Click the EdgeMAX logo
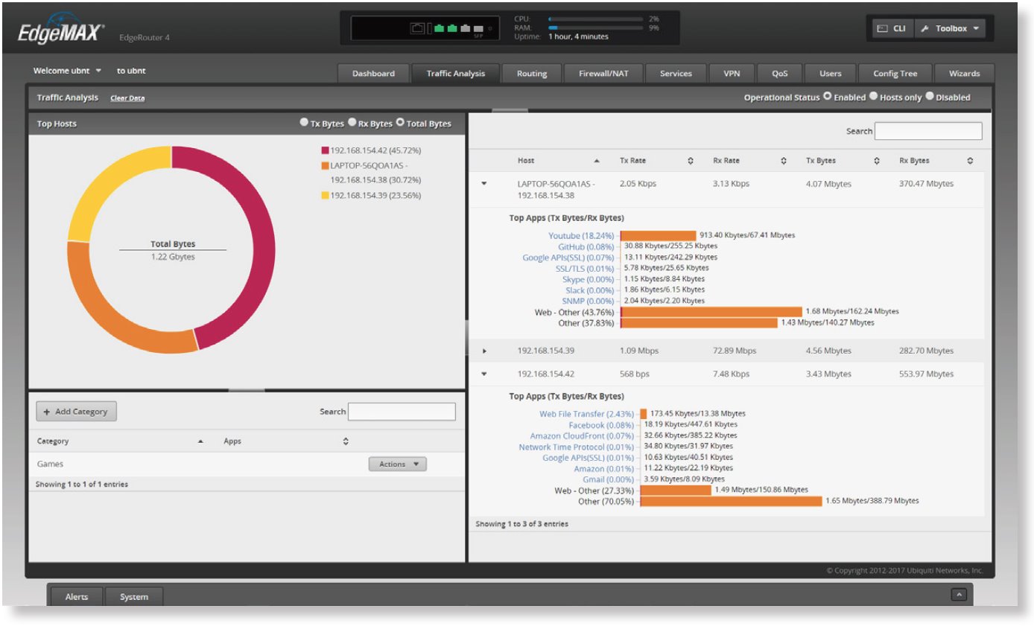 tap(61, 33)
